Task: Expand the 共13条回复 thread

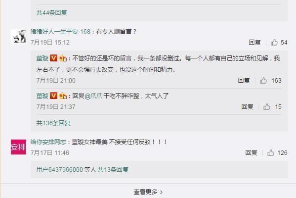Action: pyautogui.click(x=113, y=169)
